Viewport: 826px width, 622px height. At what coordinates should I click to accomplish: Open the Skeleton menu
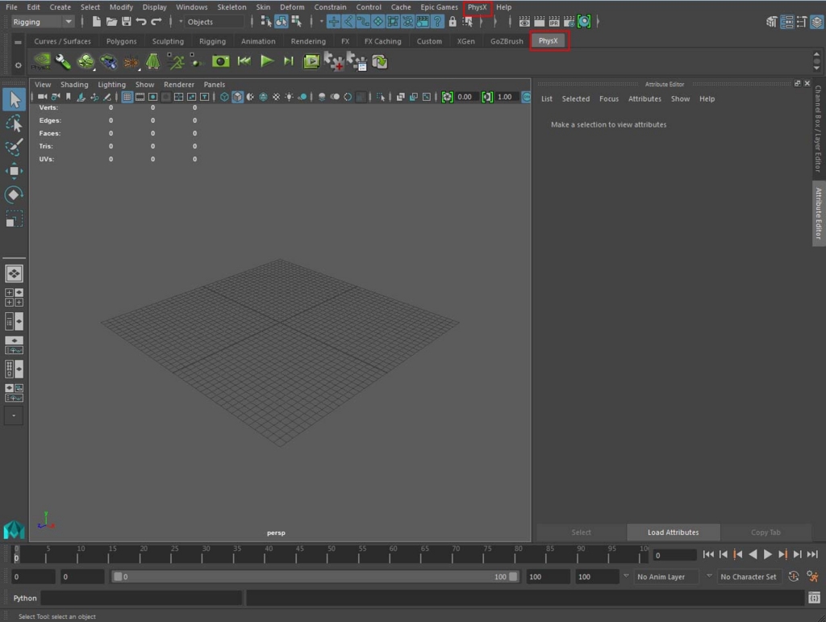[x=232, y=7]
